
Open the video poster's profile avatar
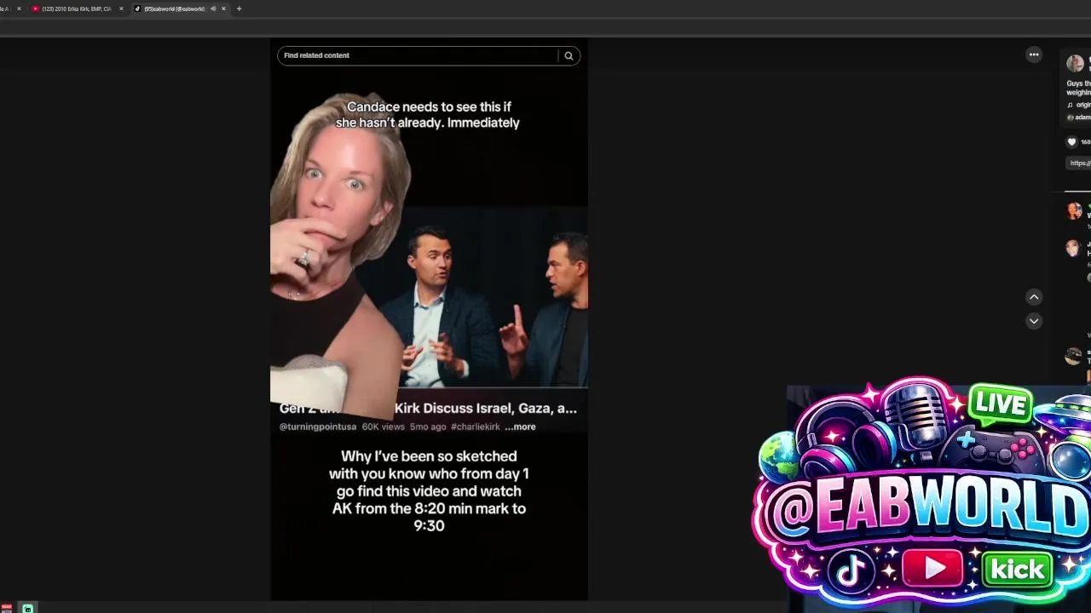click(1076, 64)
